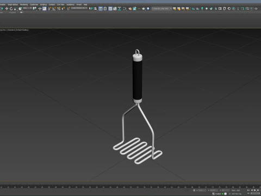Viewport: 261px width, 196px height.
Task: Click the Render Production teapot icon
Action: point(144,9)
